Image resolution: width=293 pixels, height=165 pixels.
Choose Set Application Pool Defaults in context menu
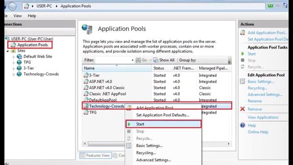coord(163,115)
